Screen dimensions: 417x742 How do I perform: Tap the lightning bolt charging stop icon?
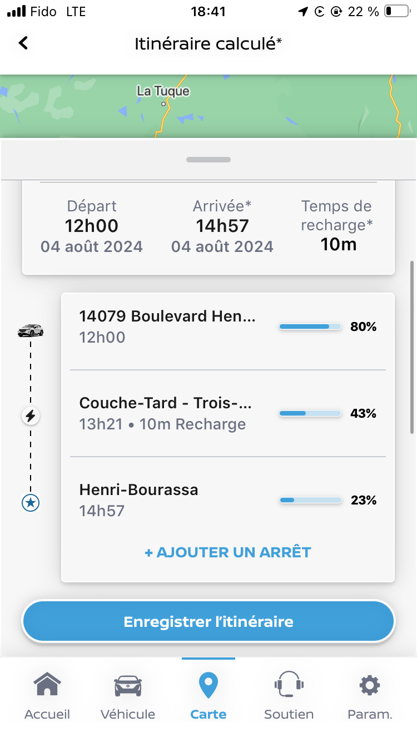tap(31, 415)
